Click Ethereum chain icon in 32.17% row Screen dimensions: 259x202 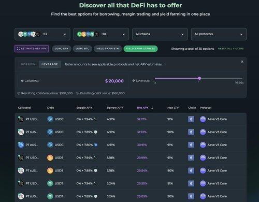(x=191, y=119)
